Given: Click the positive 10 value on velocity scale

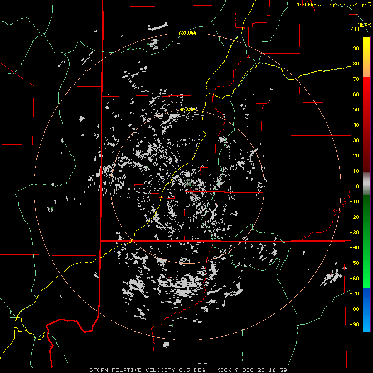Looking at the screenshot, I should click(x=356, y=171).
